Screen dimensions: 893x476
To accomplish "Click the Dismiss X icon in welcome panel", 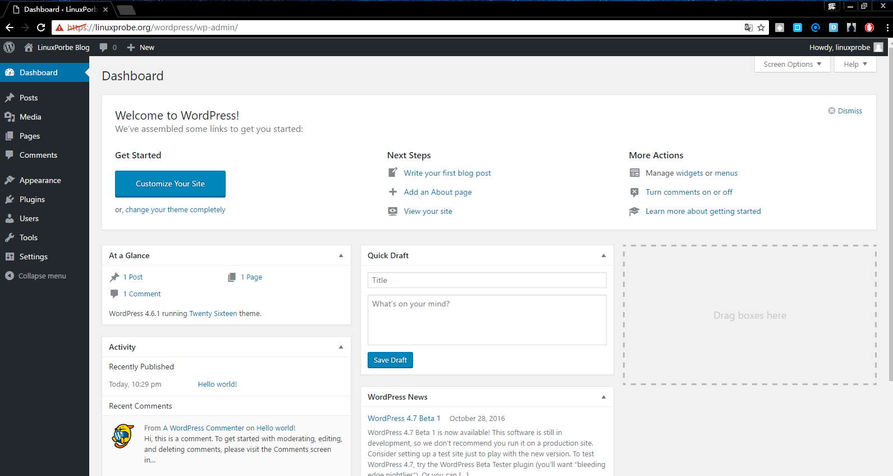I will click(832, 111).
